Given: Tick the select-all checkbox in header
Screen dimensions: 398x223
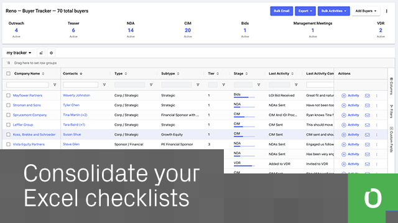Looking at the screenshot, I should coord(8,74).
